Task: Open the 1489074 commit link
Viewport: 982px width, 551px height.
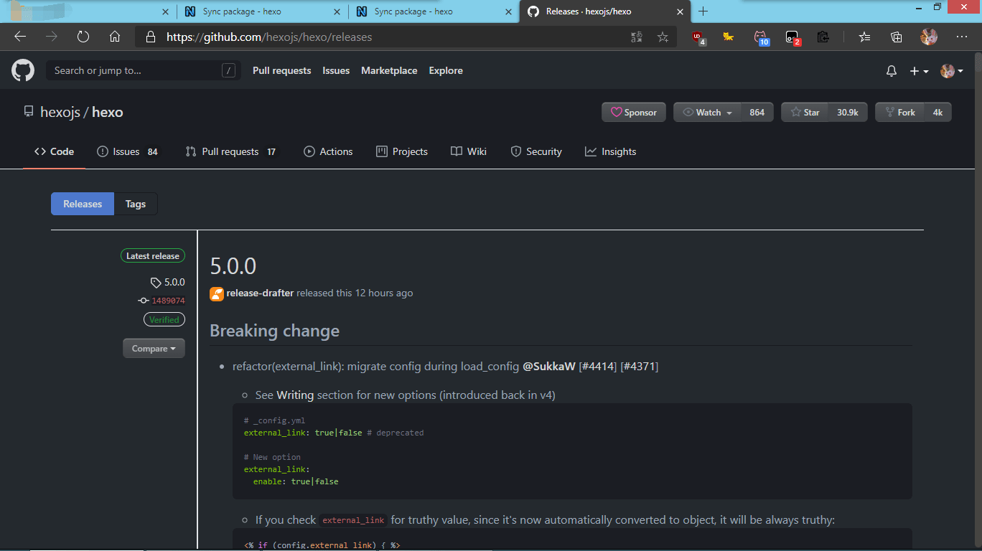Action: tap(168, 301)
